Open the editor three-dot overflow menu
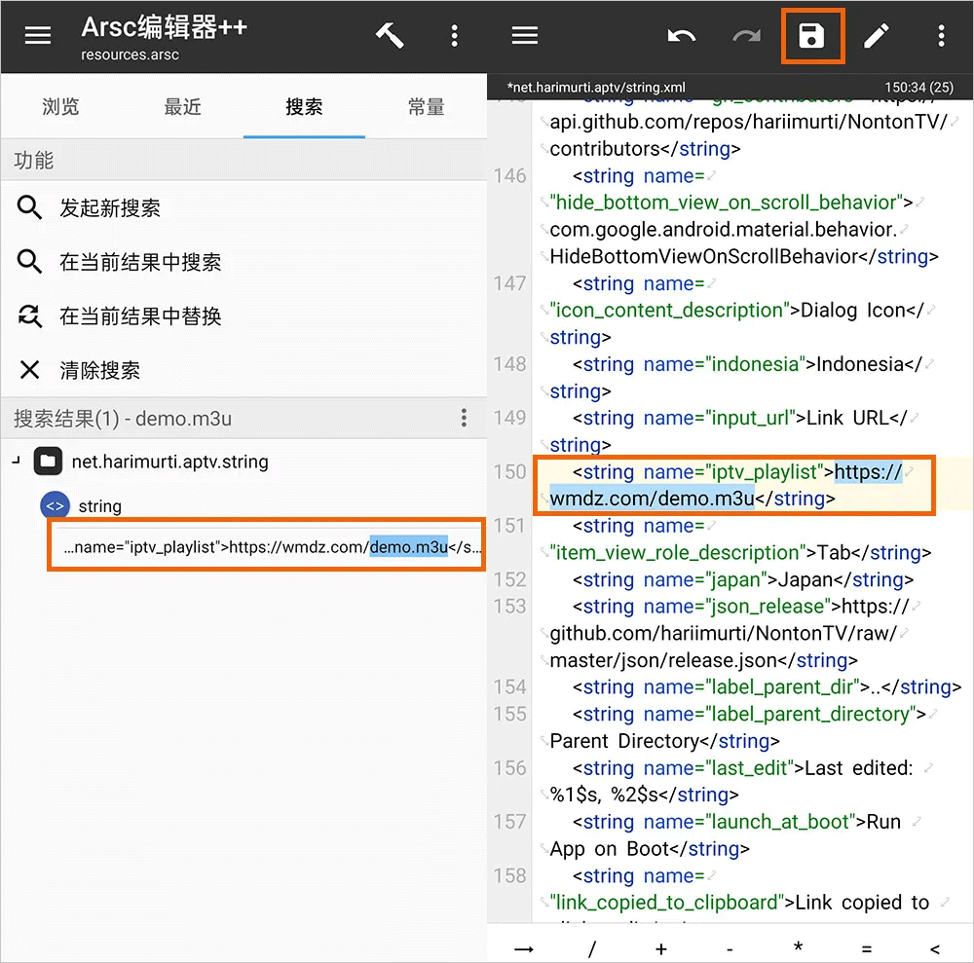The image size is (974, 963). 941,36
